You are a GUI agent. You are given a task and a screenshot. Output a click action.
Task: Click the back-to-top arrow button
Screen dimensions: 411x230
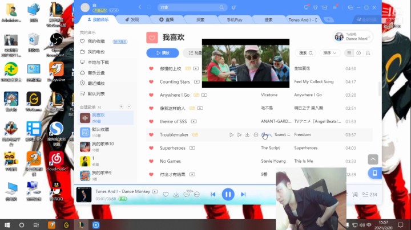click(373, 159)
